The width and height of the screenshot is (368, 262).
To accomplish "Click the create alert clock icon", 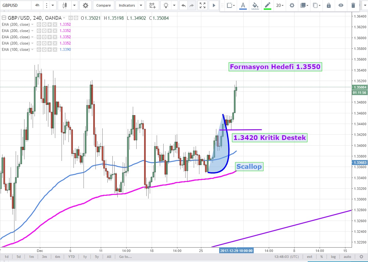I will [152, 5].
